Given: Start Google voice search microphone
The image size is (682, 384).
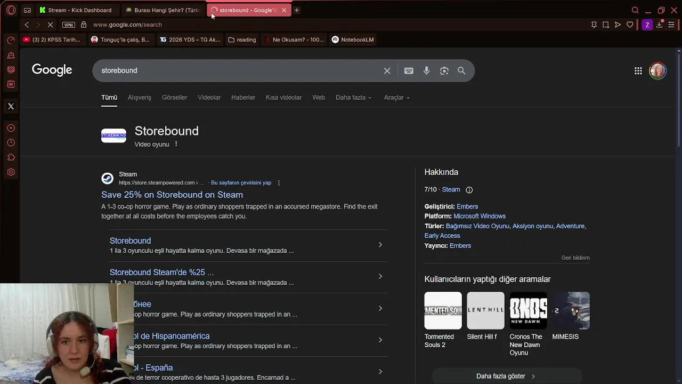Looking at the screenshot, I should point(427,71).
